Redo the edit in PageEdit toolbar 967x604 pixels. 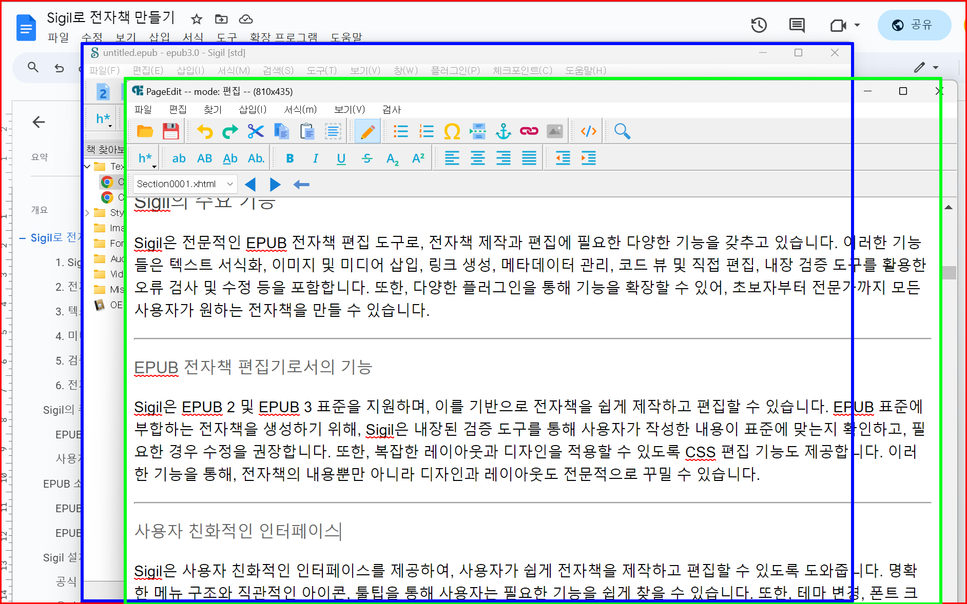(x=230, y=132)
